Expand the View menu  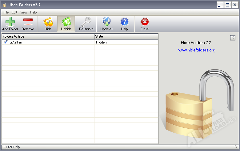(x=24, y=12)
